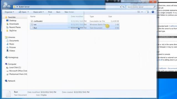Screen dimensions: 177x99
Task: Click the Date created value in details pane
Action: coord(82,92)
